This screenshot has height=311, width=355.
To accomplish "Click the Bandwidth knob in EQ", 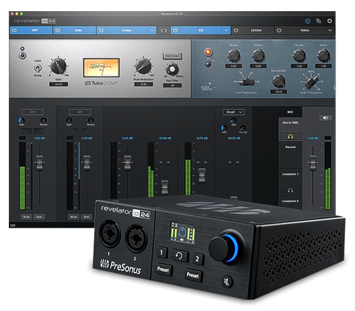I will click(x=278, y=81).
